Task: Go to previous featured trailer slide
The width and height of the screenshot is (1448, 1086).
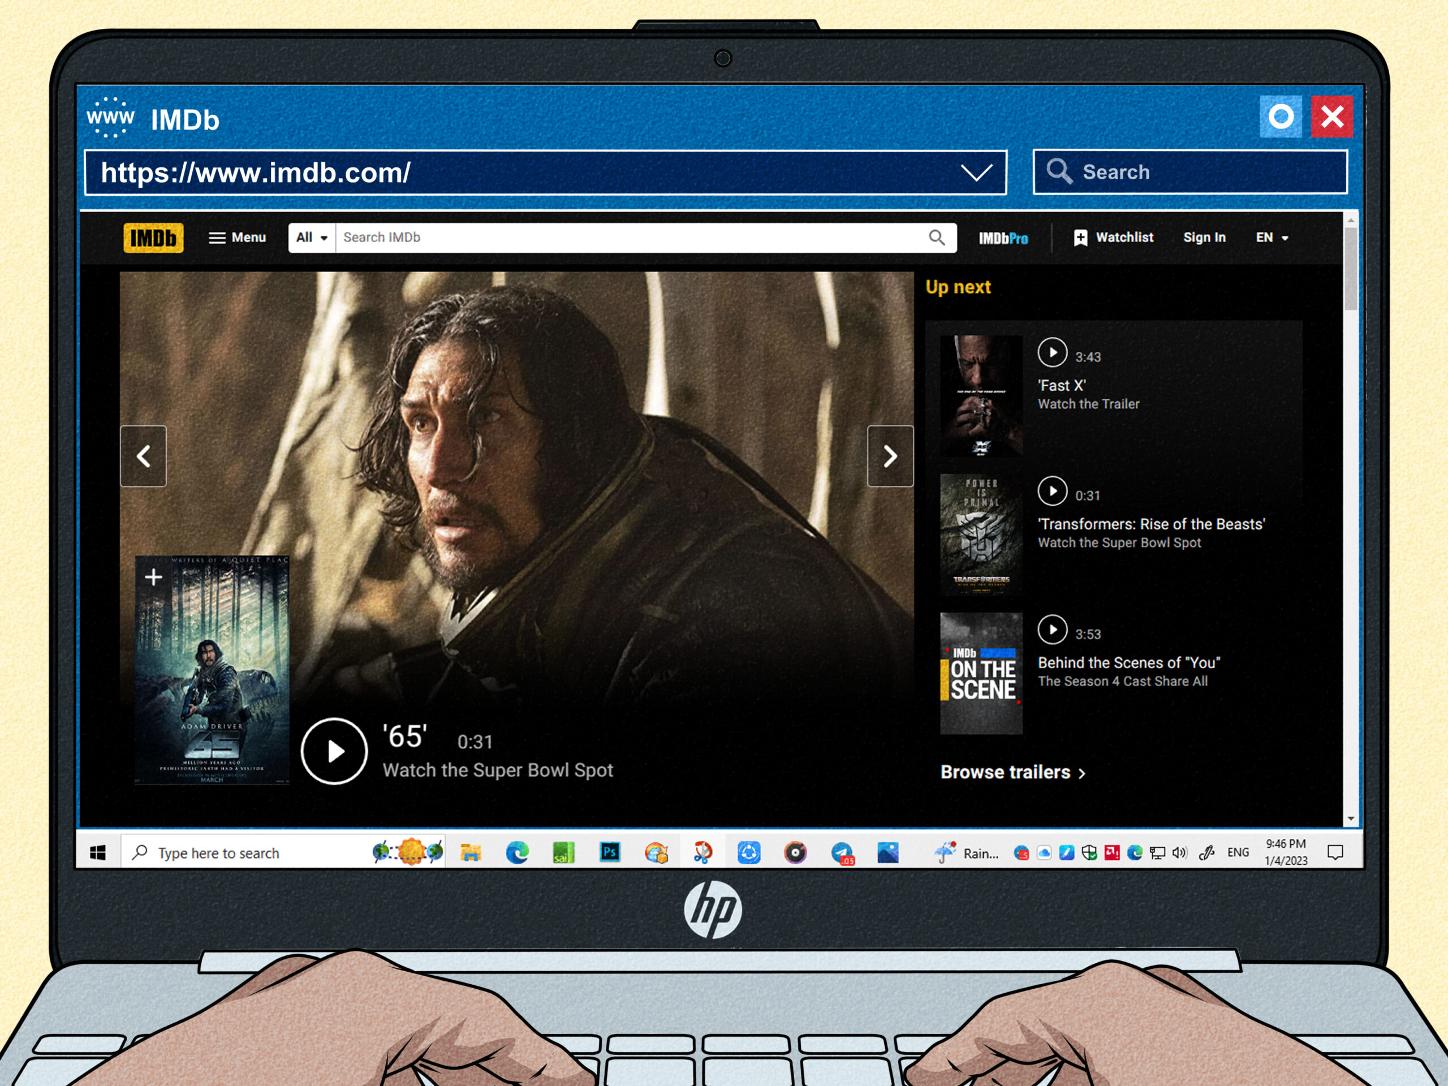Action: coord(143,456)
